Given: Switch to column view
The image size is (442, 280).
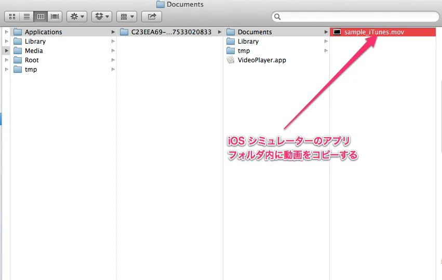Looking at the screenshot, I should click(x=41, y=17).
